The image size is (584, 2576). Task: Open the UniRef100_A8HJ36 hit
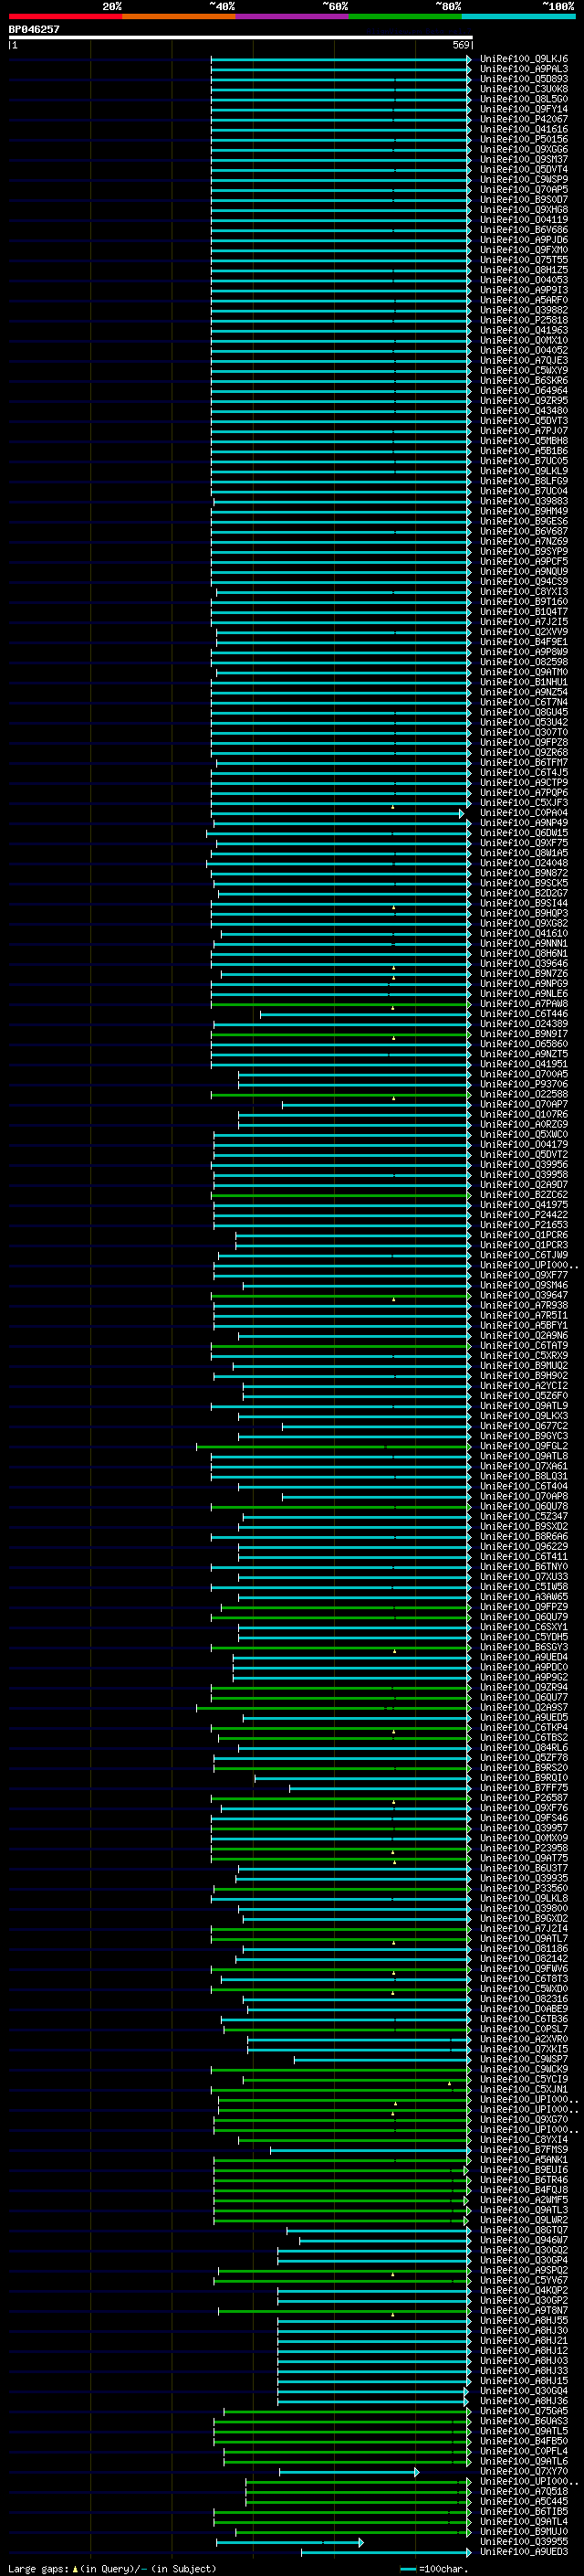tap(524, 2401)
